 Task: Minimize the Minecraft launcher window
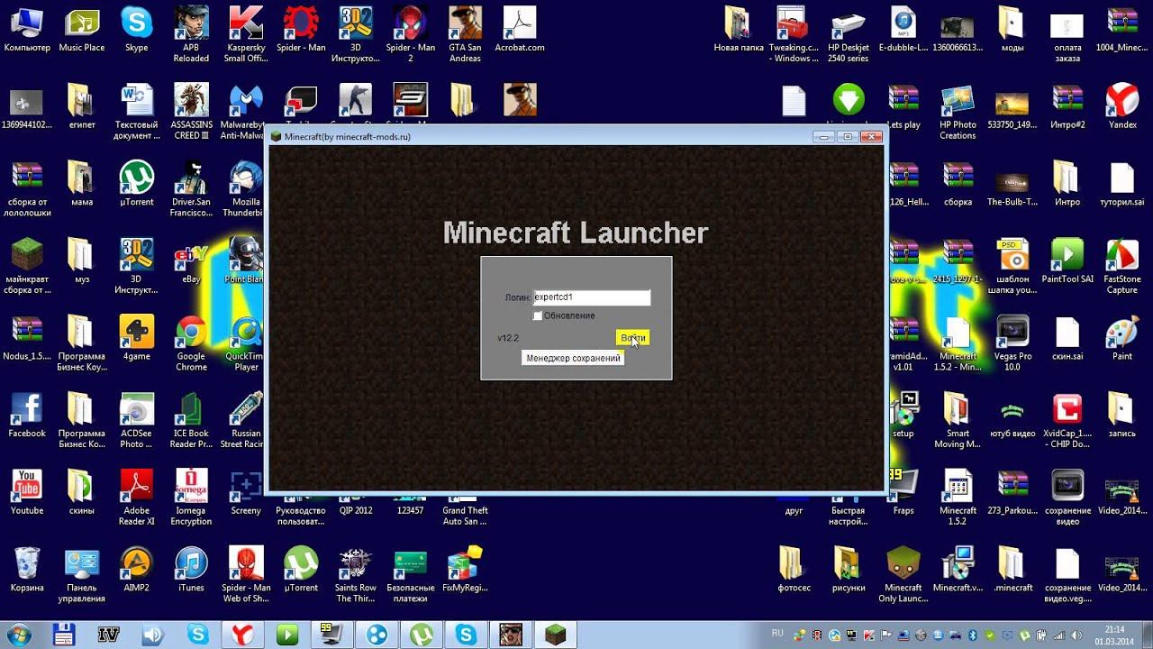click(823, 137)
